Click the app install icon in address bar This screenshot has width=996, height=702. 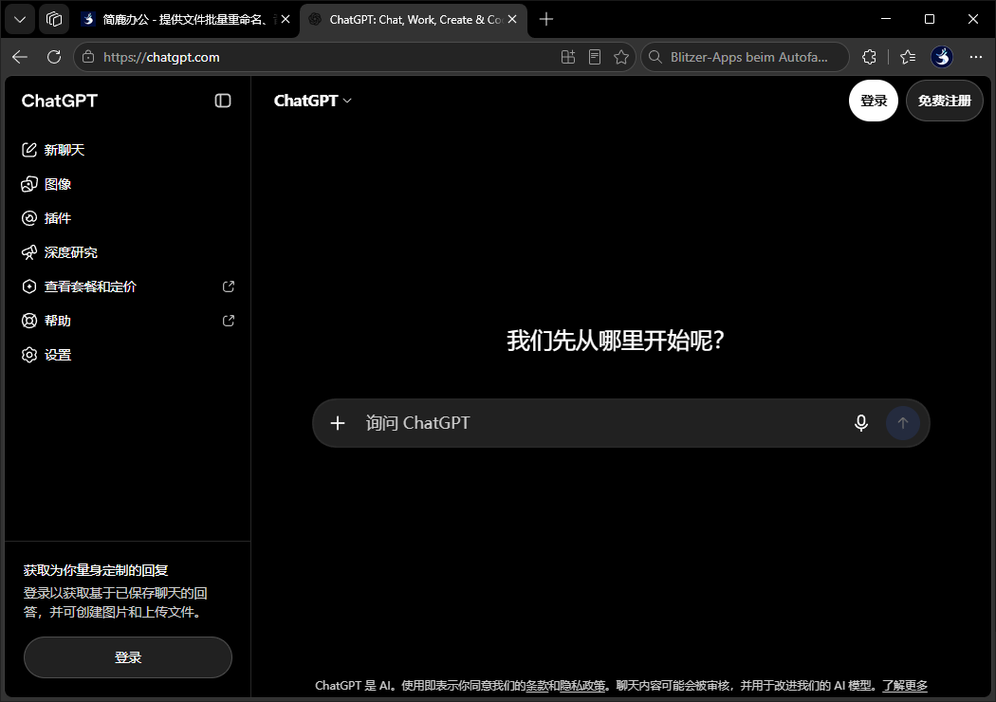[x=568, y=57]
